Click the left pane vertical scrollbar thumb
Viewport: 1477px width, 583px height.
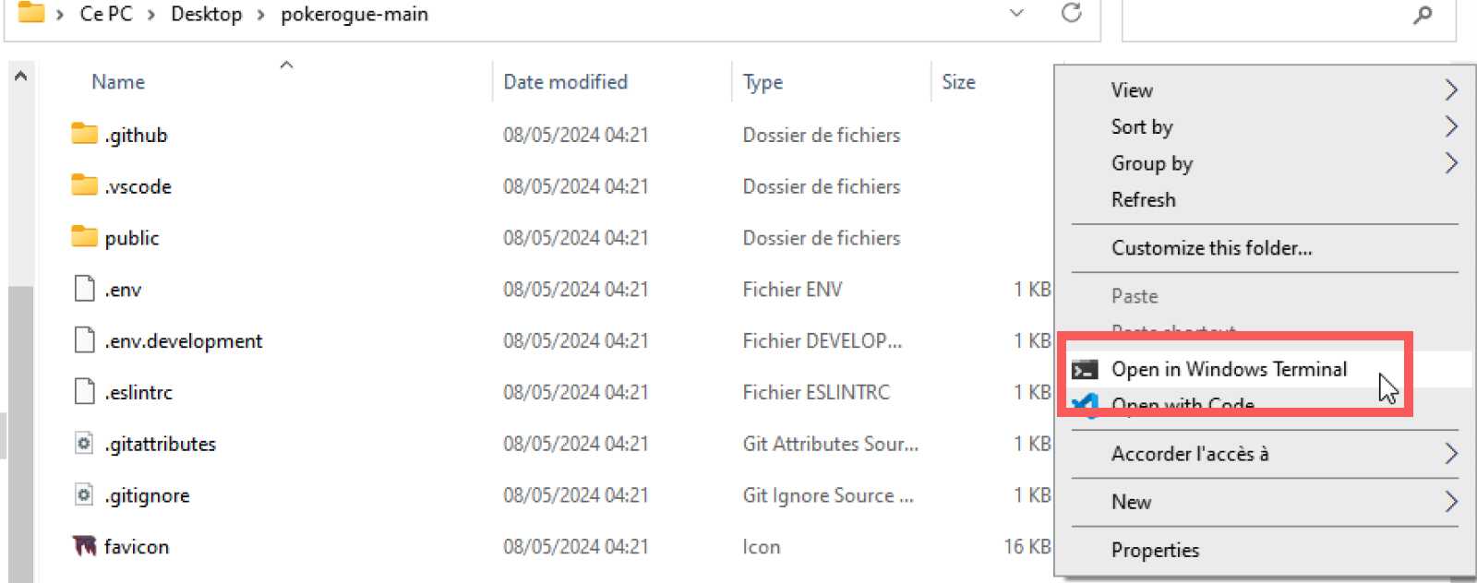point(20,434)
